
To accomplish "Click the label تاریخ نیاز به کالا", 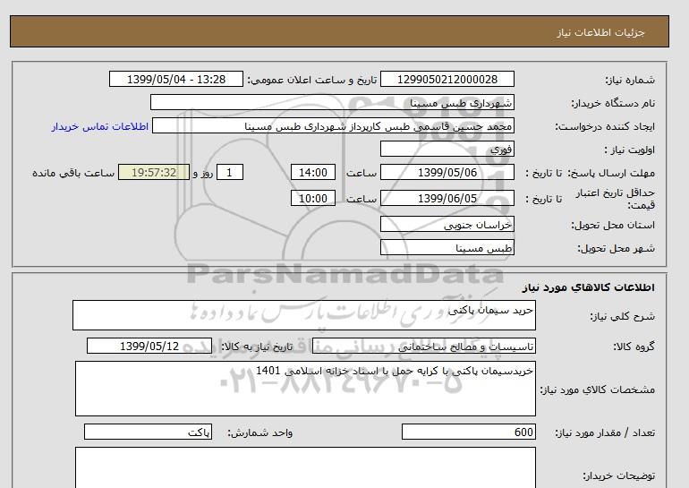I will (x=257, y=347).
